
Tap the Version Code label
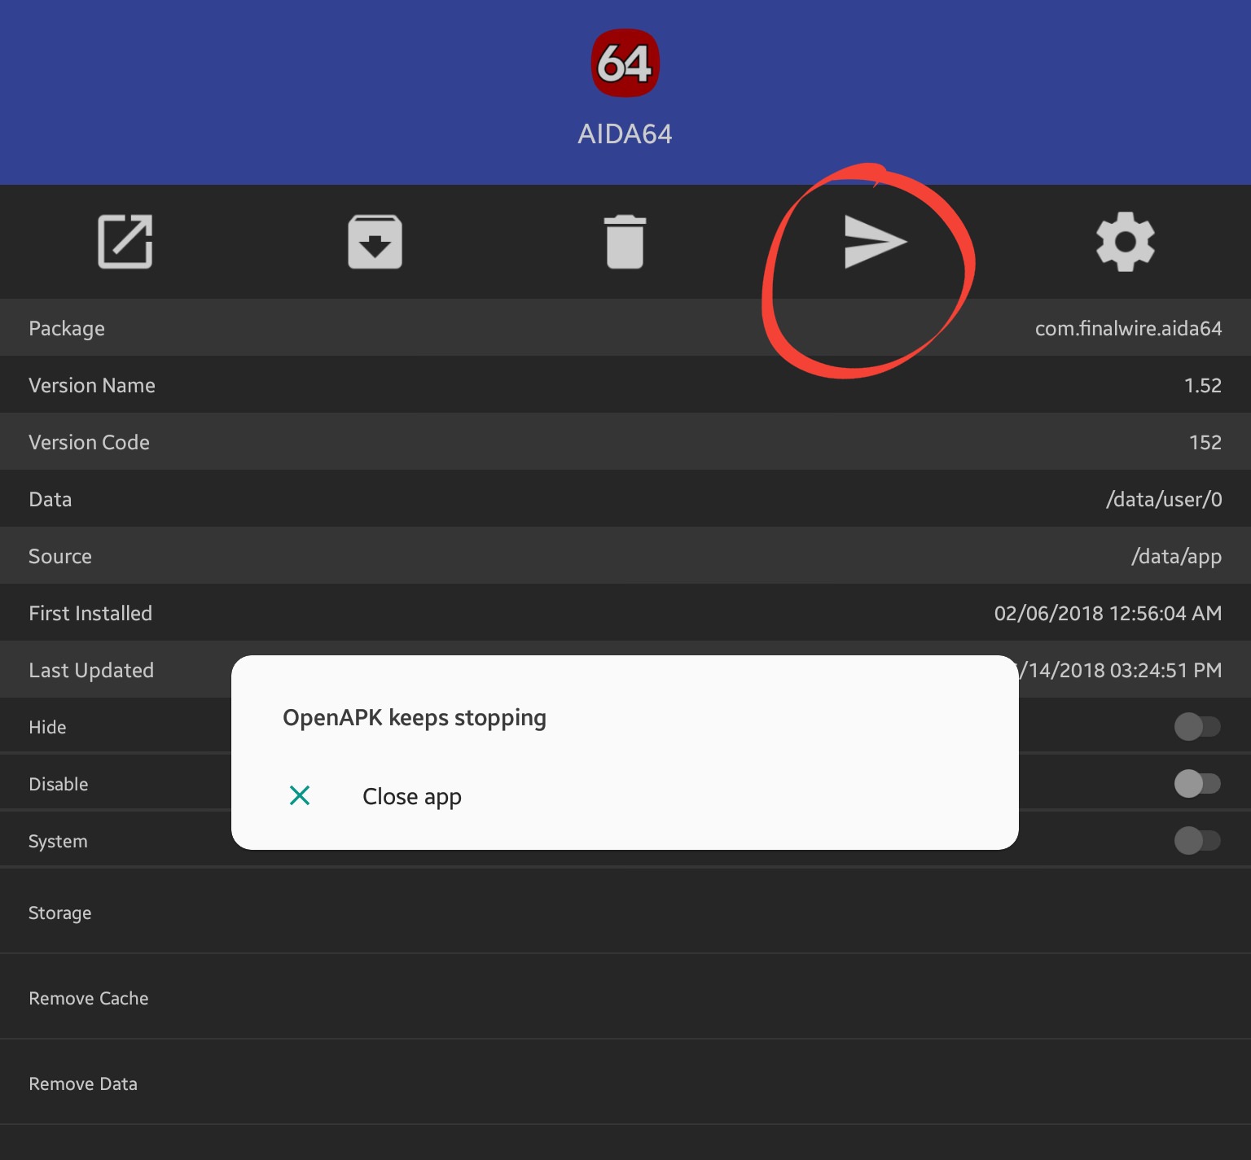[89, 442]
